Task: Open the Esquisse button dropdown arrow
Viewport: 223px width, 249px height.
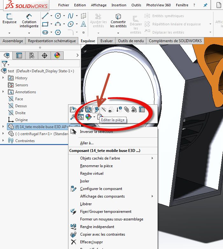Action: 9,33
